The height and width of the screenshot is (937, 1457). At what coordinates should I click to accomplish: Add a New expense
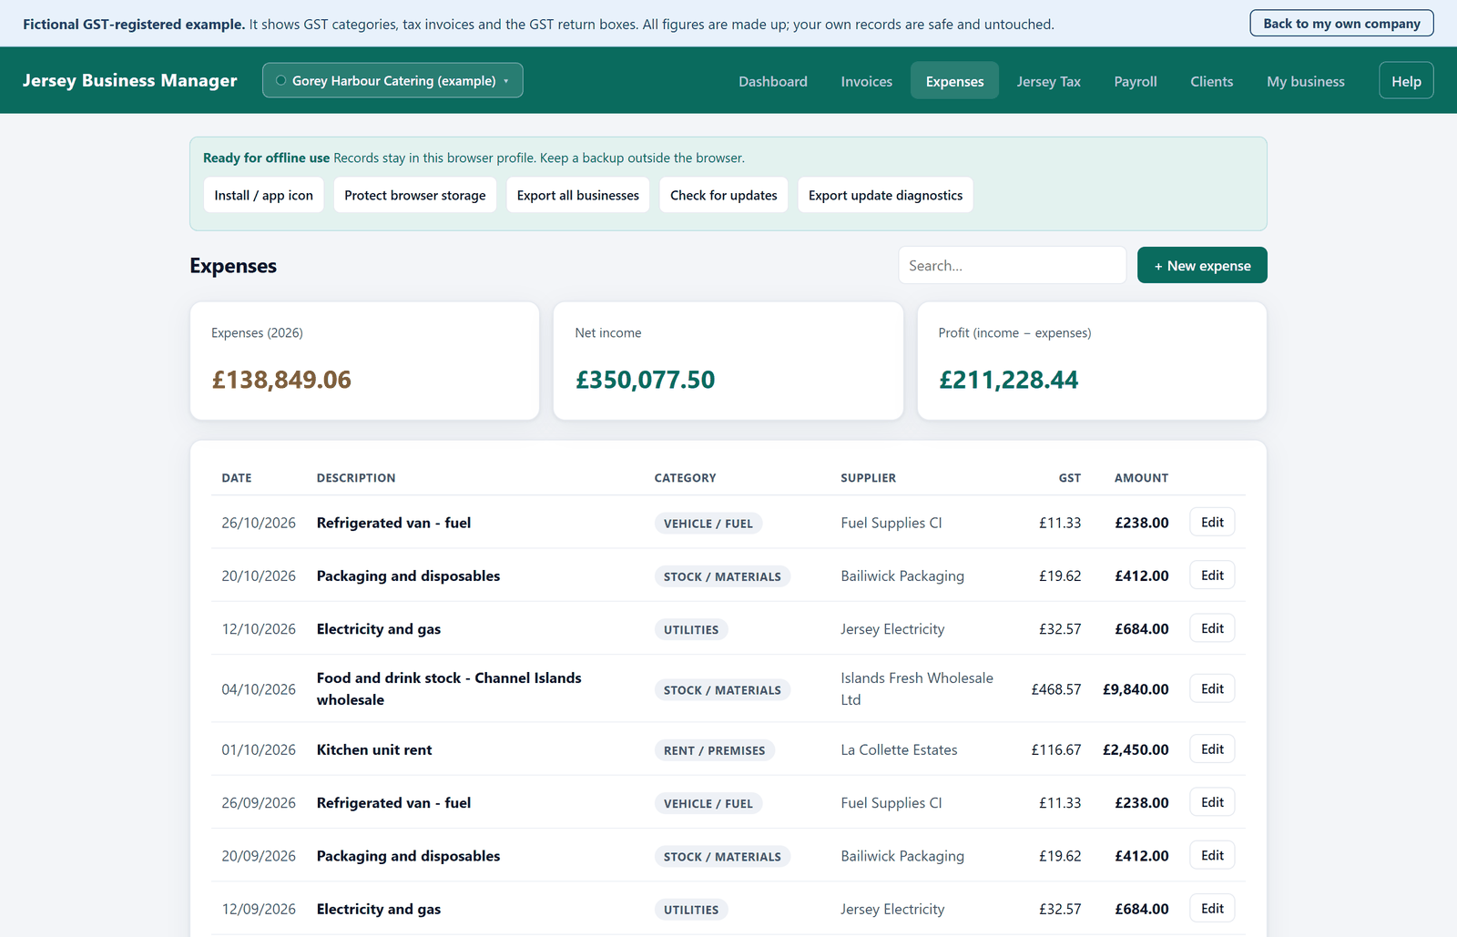1202,265
